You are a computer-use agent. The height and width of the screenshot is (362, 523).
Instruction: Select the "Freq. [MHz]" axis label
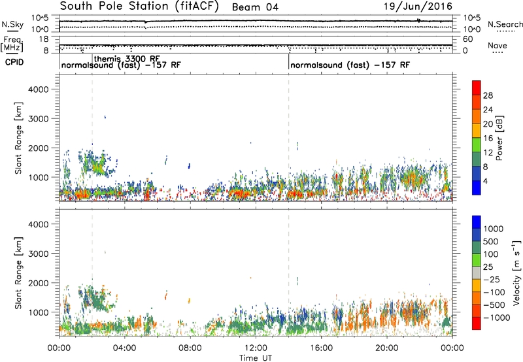[x=12, y=44]
